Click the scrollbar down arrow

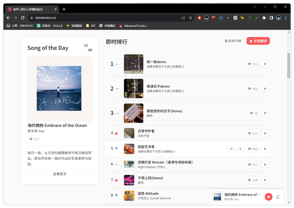(x=289, y=203)
